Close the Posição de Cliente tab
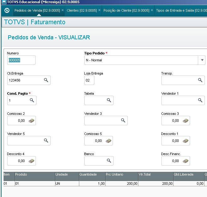This screenshot has height=197, width=207. (x=152, y=10)
